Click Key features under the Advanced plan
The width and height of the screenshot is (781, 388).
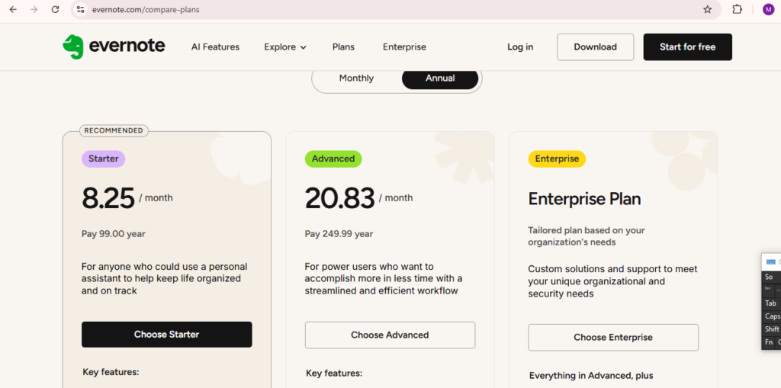(334, 373)
